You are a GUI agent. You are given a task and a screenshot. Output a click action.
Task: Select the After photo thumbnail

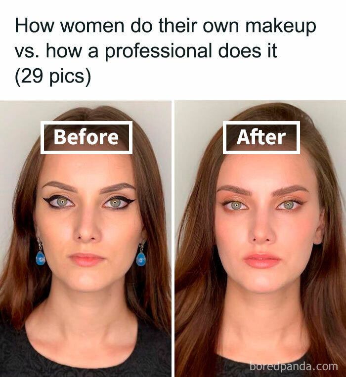[x=260, y=239]
